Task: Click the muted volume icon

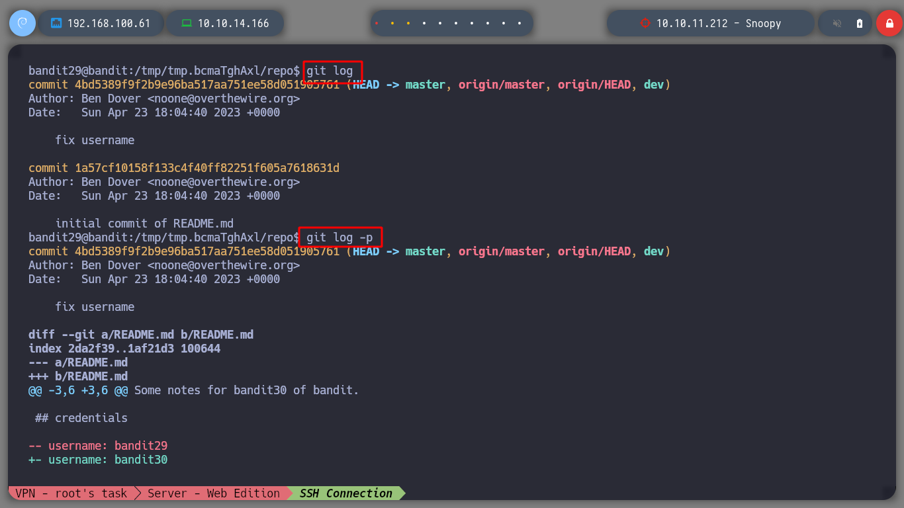Action: (837, 23)
